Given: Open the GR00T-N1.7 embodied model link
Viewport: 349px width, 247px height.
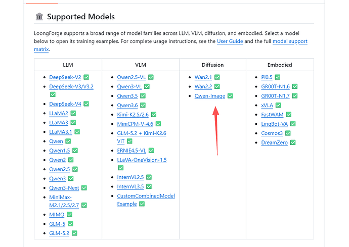Looking at the screenshot, I should (275, 96).
